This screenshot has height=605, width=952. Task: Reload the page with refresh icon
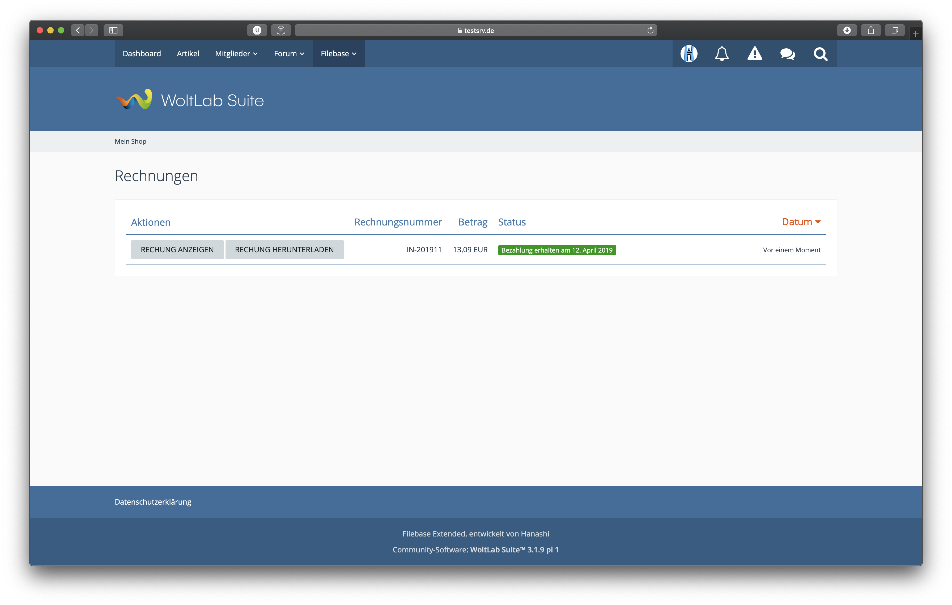[x=650, y=31]
